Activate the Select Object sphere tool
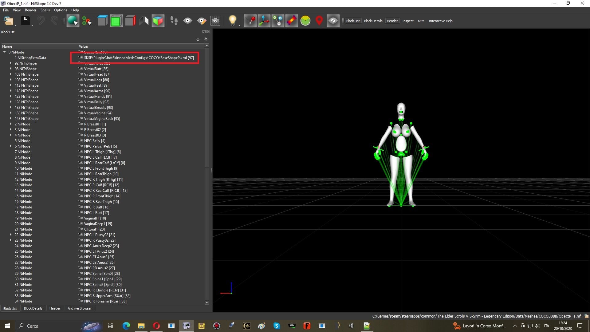Screen dimensions: 590x332 pyautogui.click(x=73, y=21)
